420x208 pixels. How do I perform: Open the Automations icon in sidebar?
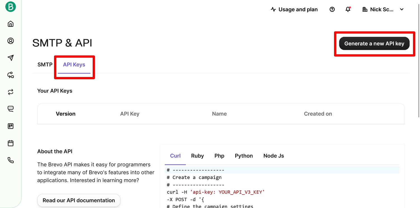[11, 75]
